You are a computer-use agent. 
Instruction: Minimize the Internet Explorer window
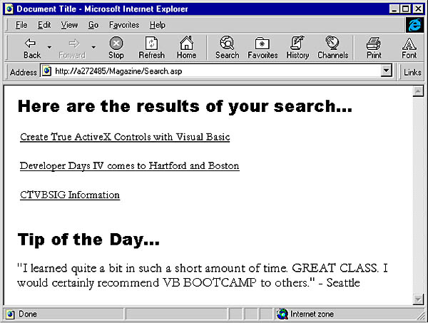(x=394, y=9)
